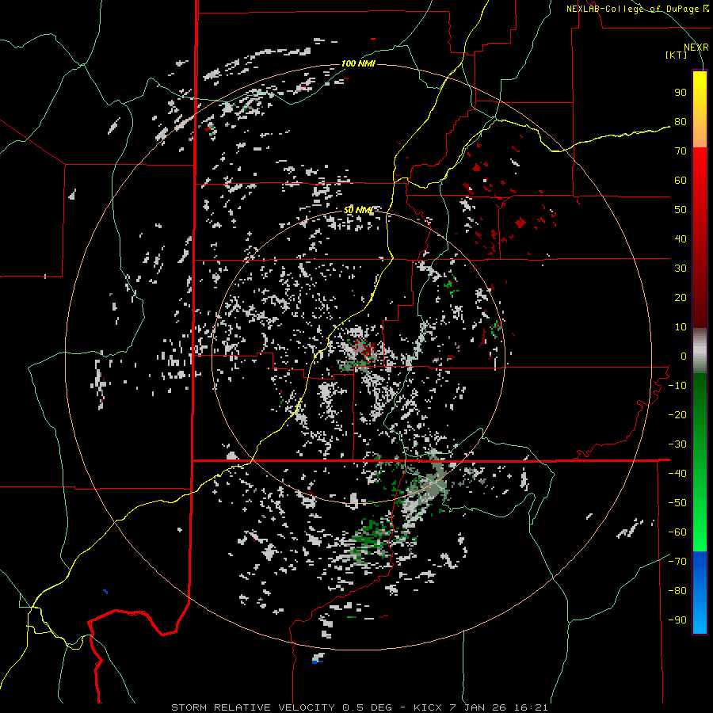Click the KICX radar site identifier
Viewport: 713px width, 713px height.
click(428, 707)
